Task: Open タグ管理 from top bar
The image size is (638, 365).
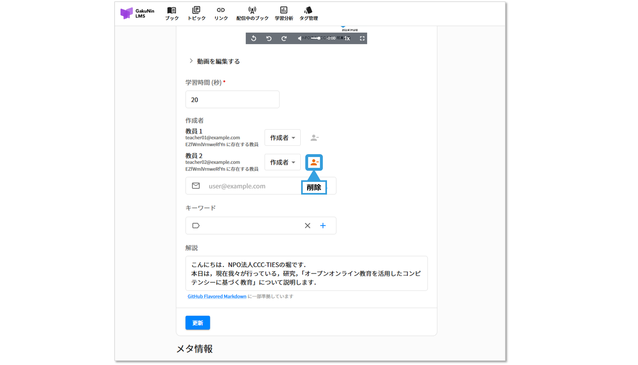Action: point(308,14)
